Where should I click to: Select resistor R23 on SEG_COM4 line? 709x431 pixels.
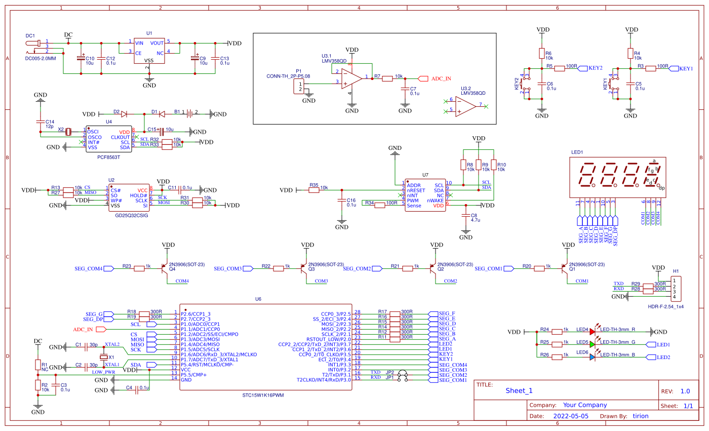point(140,269)
